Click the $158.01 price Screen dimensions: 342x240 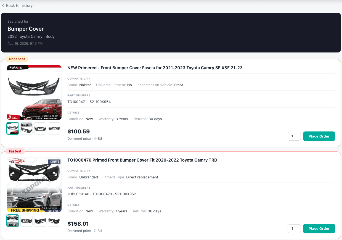78,224
